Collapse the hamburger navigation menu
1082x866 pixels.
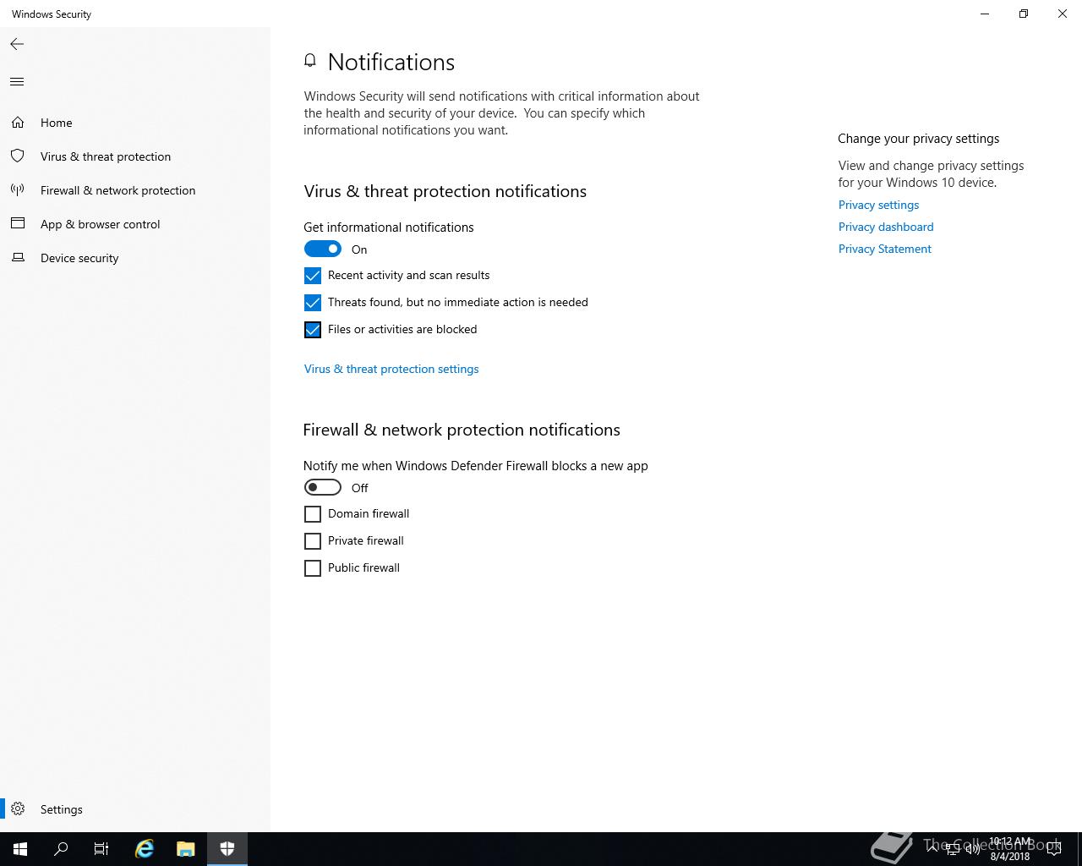tap(17, 82)
